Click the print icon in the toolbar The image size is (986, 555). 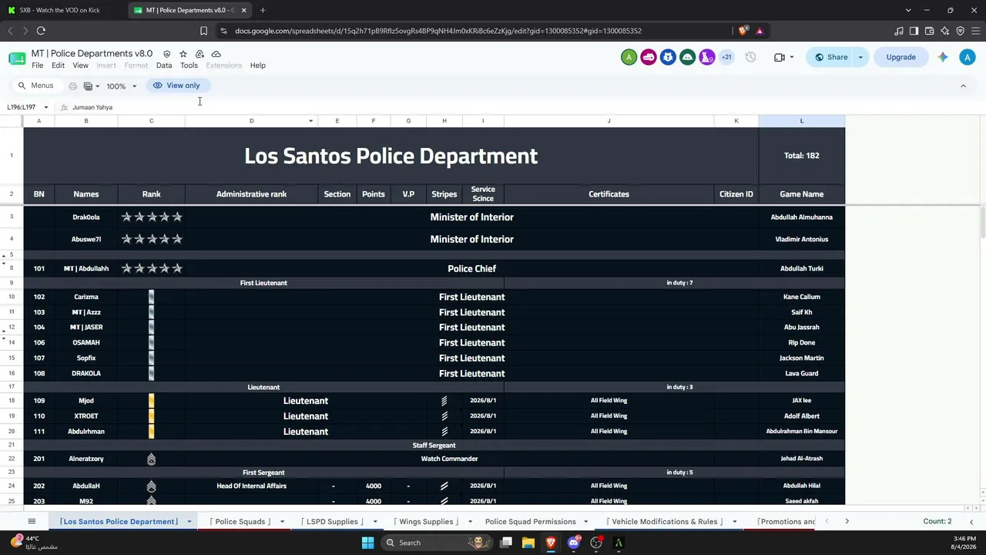[72, 86]
